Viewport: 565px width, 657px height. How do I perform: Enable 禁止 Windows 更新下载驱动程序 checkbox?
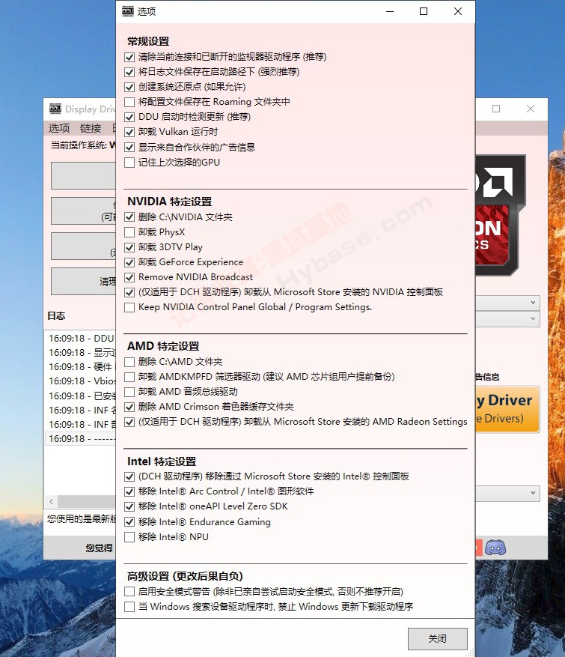pyautogui.click(x=129, y=607)
